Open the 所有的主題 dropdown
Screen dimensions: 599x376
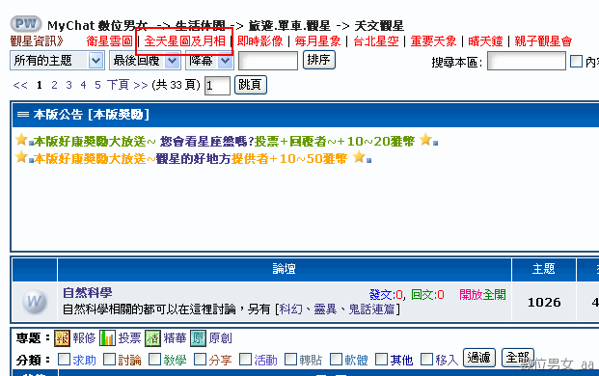click(x=57, y=61)
